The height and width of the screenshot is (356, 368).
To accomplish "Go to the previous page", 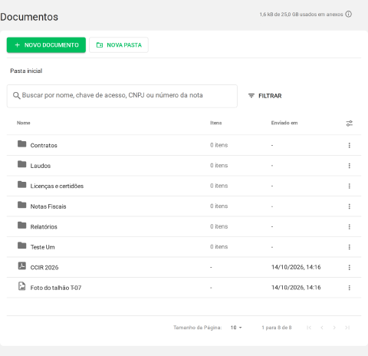I will pos(322,328).
